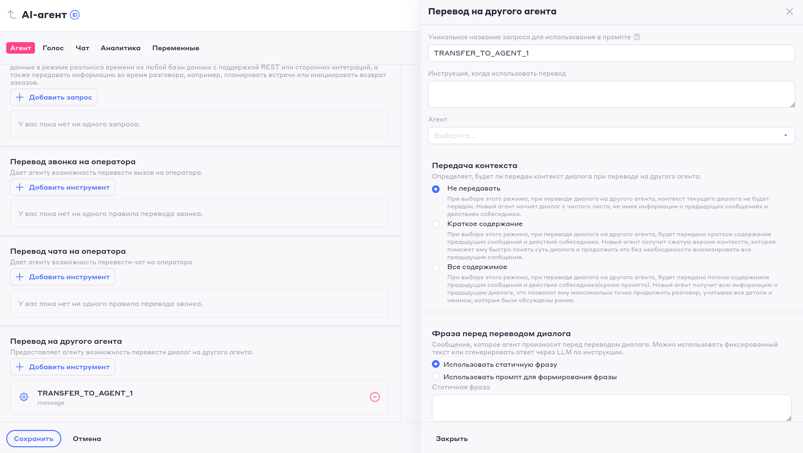Add tool under Перевод звонка на оператора
This screenshot has width=803, height=453.
pyautogui.click(x=63, y=187)
